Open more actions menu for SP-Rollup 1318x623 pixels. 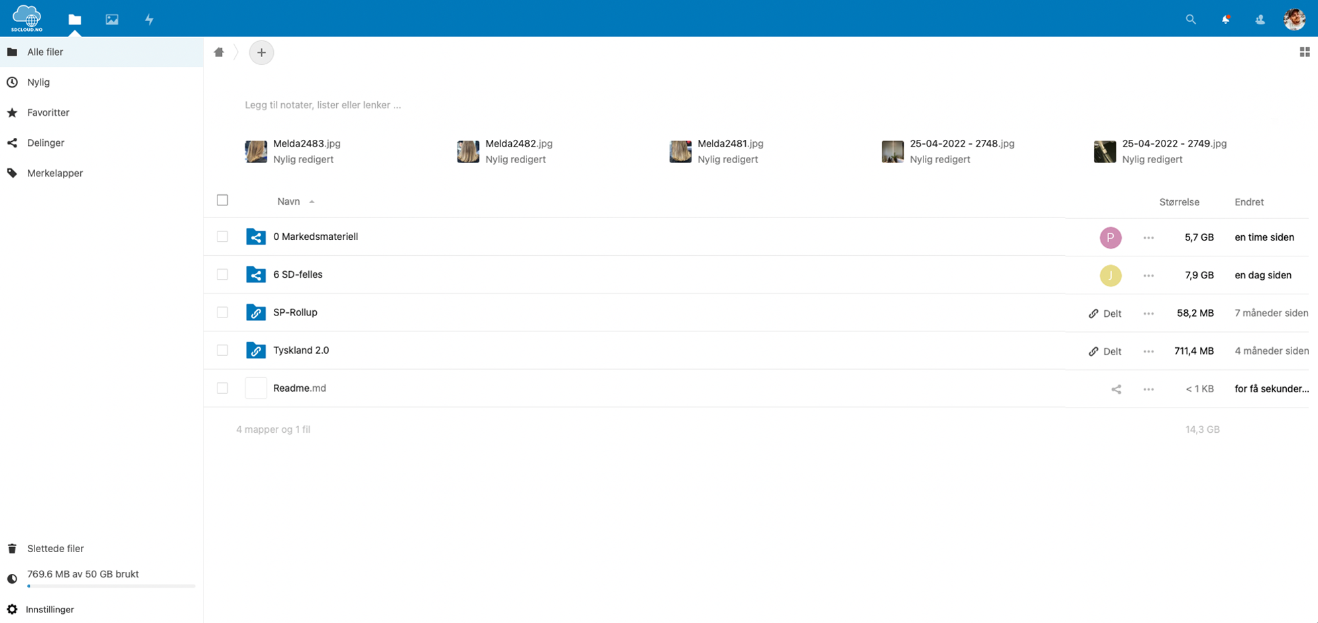1148,313
